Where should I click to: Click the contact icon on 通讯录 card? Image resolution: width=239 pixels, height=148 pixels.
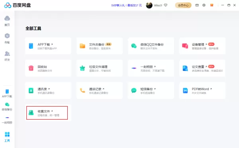click(31, 91)
